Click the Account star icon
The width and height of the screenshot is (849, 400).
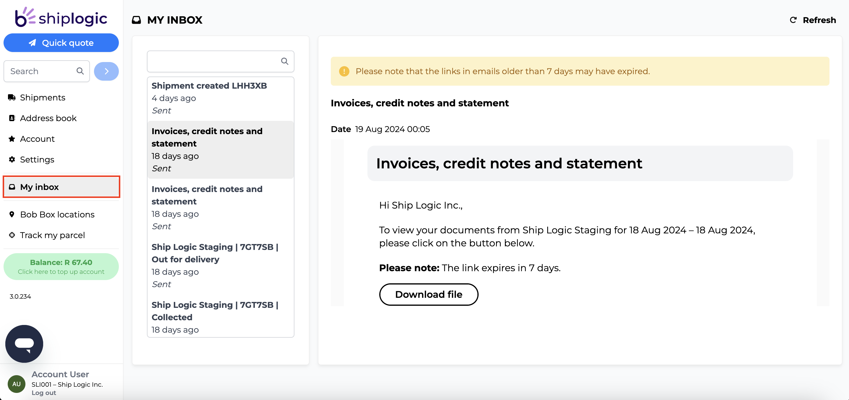pos(12,139)
